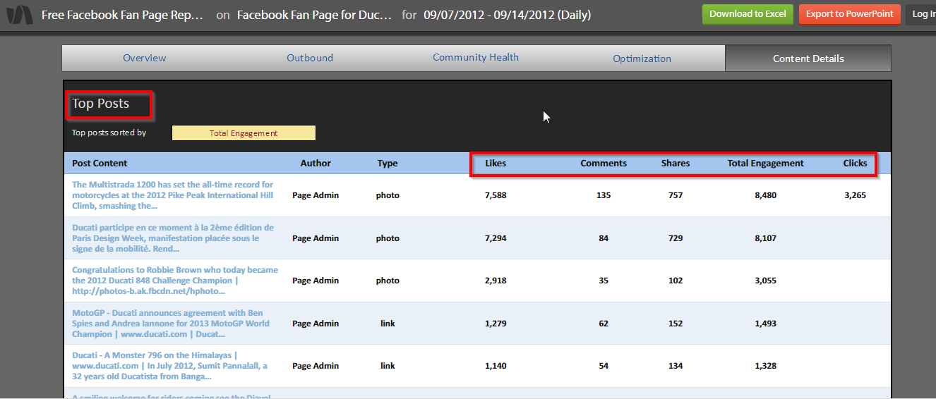Change date range 09/07/2012 - 09/14/2012 (Daily)
This screenshot has width=936, height=399.
coord(508,15)
